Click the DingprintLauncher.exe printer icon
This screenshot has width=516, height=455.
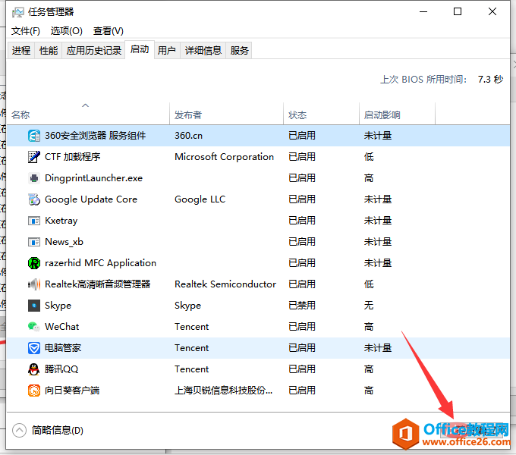click(34, 178)
